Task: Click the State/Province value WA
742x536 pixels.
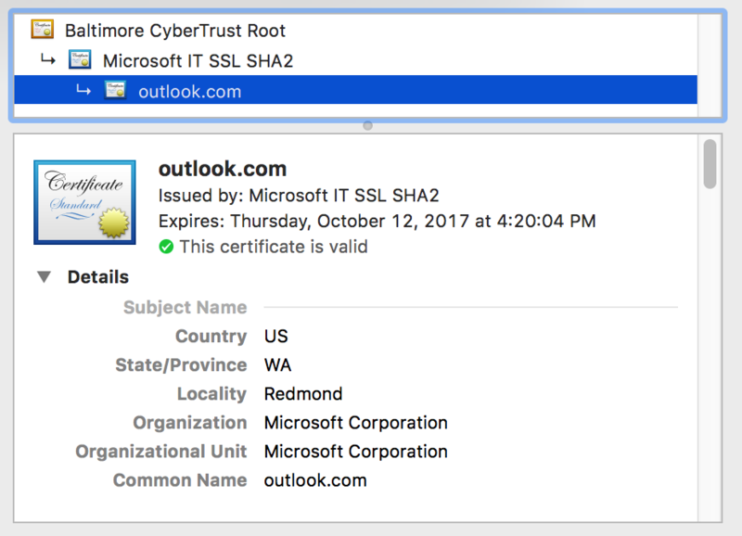Action: [277, 365]
